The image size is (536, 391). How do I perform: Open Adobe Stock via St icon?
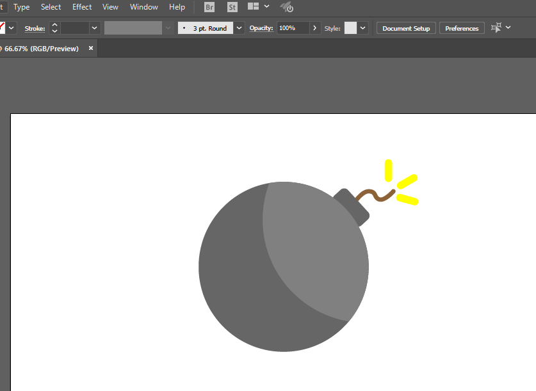coord(232,7)
